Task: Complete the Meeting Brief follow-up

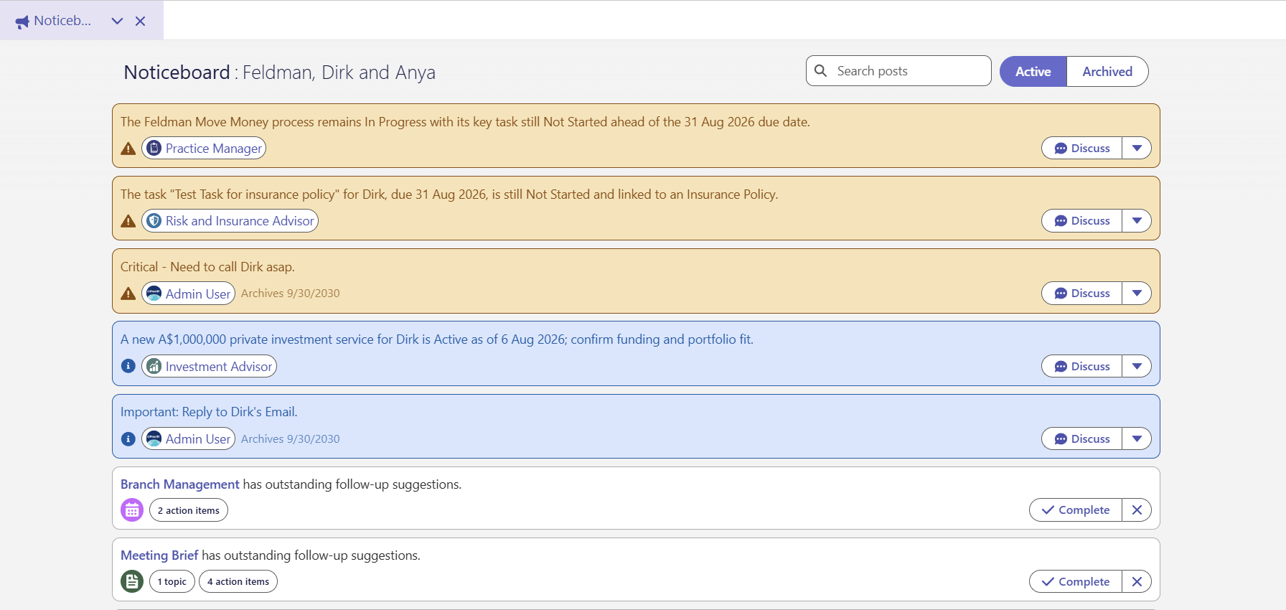Action: coord(1075,581)
